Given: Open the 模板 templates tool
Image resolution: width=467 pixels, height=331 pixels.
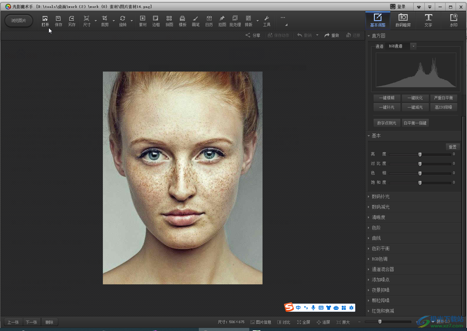Looking at the screenshot, I should click(182, 21).
